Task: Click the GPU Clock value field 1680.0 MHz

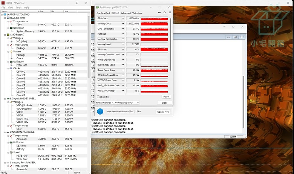Action: coord(133,18)
